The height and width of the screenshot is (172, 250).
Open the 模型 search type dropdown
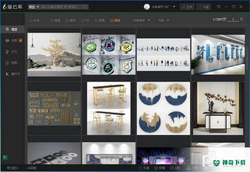[34, 7]
